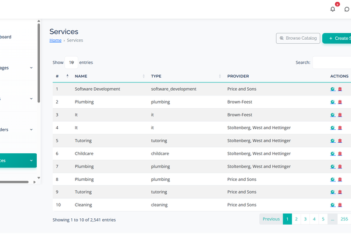The image size is (351, 234).
Task: Delete the Childcare service row
Action: 340,153
